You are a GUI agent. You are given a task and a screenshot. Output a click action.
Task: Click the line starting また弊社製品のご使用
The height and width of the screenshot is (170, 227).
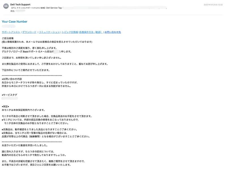[55, 64]
